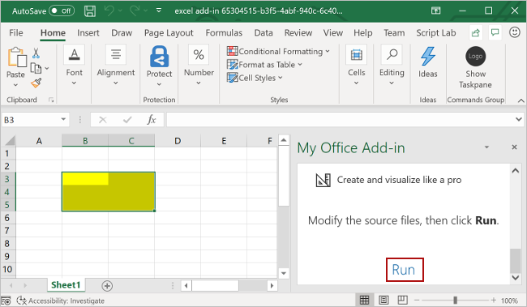Open the Number format group
The image size is (527, 307).
click(x=199, y=65)
